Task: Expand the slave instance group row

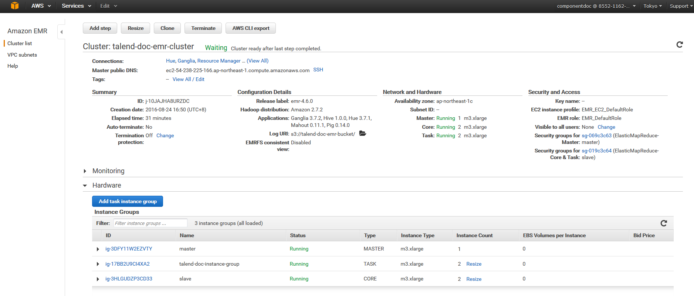Action: pos(98,279)
